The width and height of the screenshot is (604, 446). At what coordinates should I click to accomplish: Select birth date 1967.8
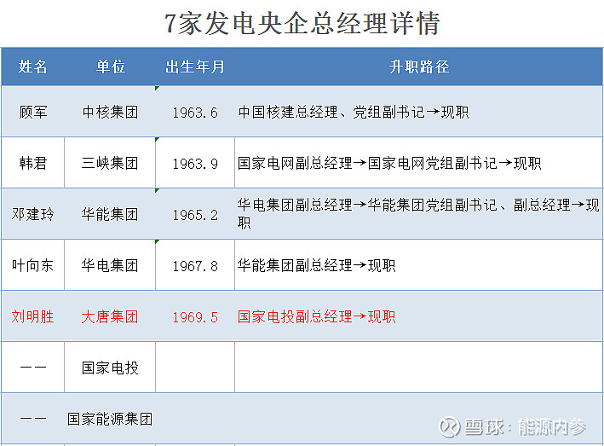(x=195, y=266)
